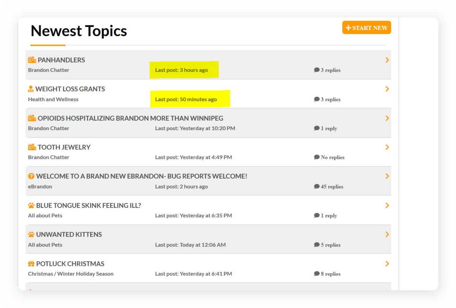The width and height of the screenshot is (456, 308).
Task: Click the speech bubble icon for 45 replies
Action: pos(317,187)
